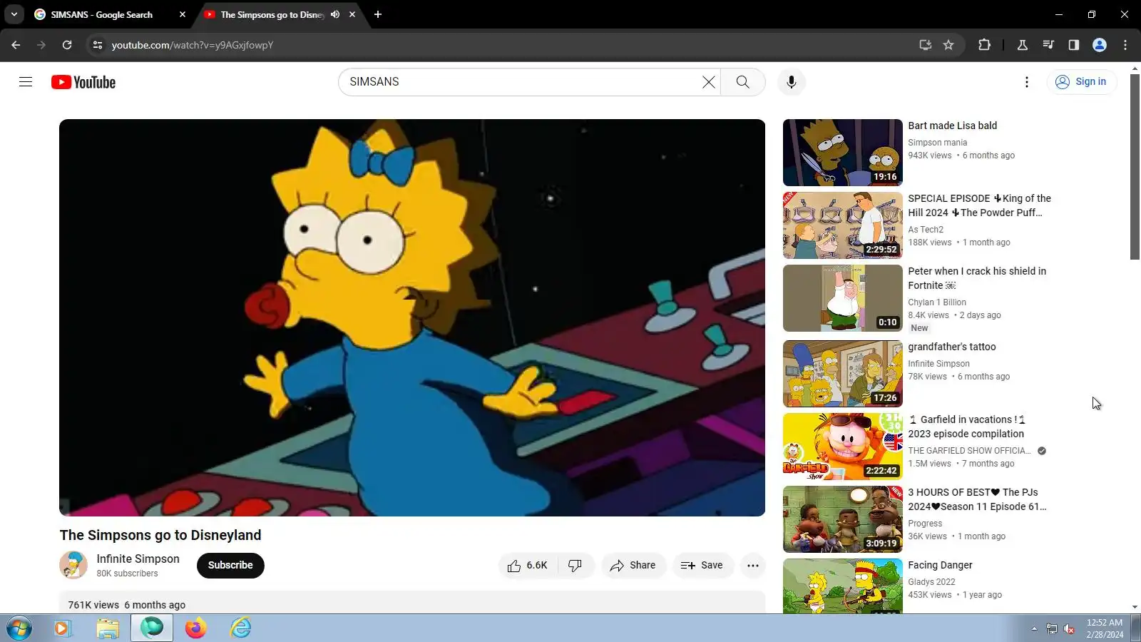Open the Chrome three-dot menu
The image size is (1141, 642).
1125,45
